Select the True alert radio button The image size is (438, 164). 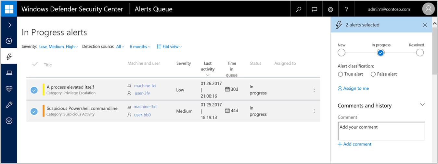click(341, 74)
